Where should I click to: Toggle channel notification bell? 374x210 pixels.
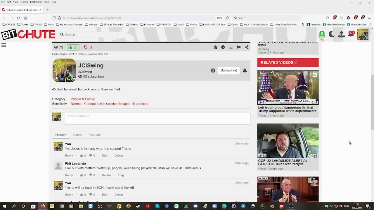click(245, 71)
